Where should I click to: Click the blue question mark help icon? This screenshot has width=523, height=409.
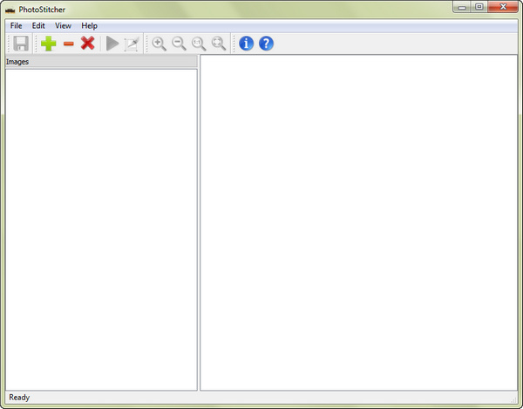click(x=266, y=44)
